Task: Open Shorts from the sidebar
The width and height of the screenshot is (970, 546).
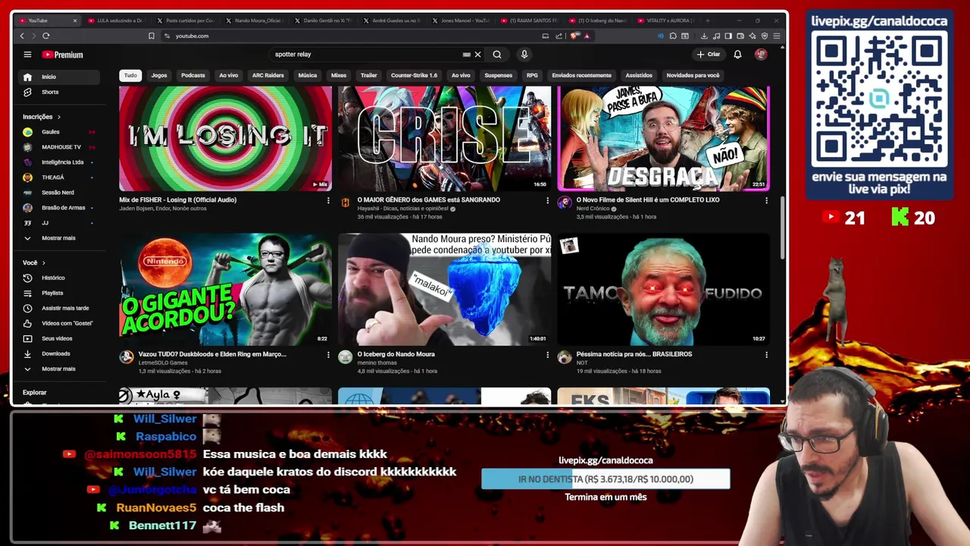Action: point(59,92)
